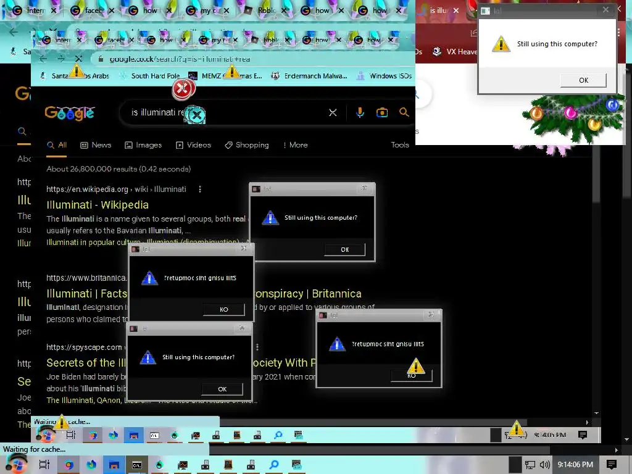Open the 'Secrets of the Ill' spyscape link
The width and height of the screenshot is (632, 474).
[x=86, y=363]
